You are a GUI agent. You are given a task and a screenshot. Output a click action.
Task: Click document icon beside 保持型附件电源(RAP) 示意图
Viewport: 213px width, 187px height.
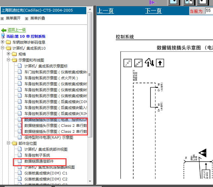tap(20, 137)
